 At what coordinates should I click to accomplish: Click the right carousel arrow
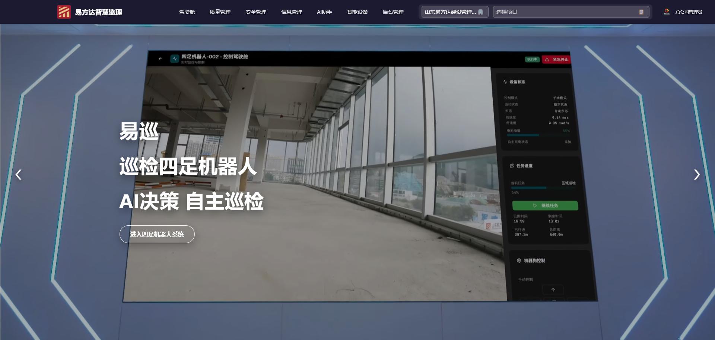click(x=696, y=174)
